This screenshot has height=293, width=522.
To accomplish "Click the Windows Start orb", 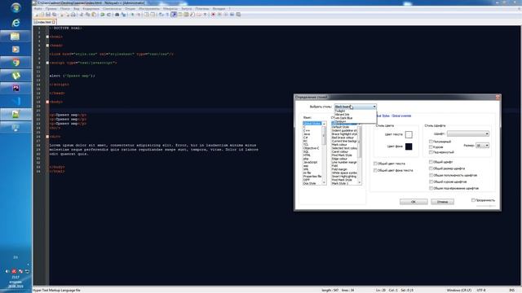I will point(15,7).
